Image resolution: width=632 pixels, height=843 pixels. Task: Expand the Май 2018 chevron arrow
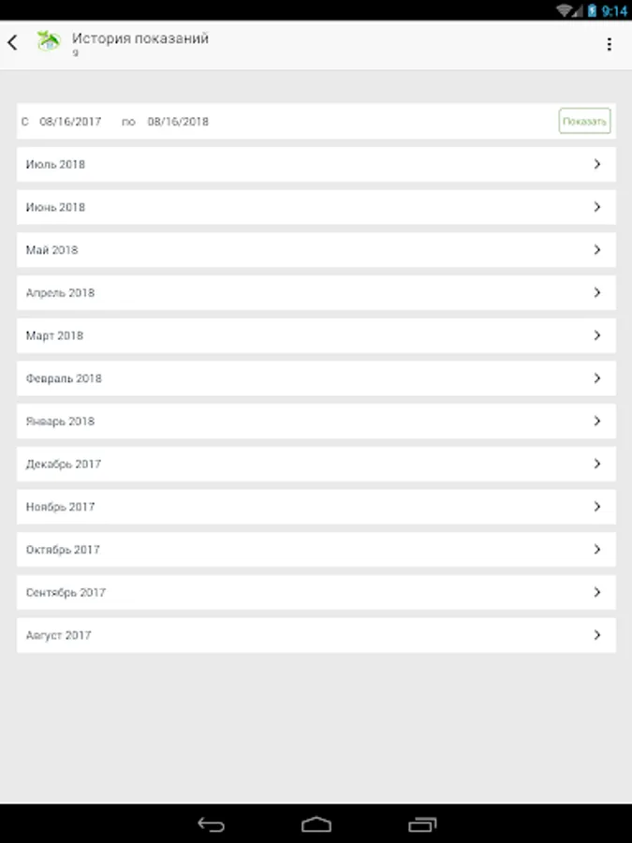tap(597, 250)
